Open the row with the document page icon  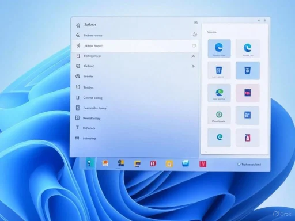[x=135, y=108]
